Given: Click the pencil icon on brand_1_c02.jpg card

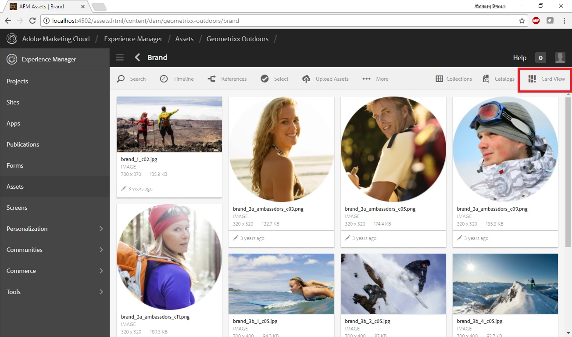Looking at the screenshot, I should pos(124,188).
